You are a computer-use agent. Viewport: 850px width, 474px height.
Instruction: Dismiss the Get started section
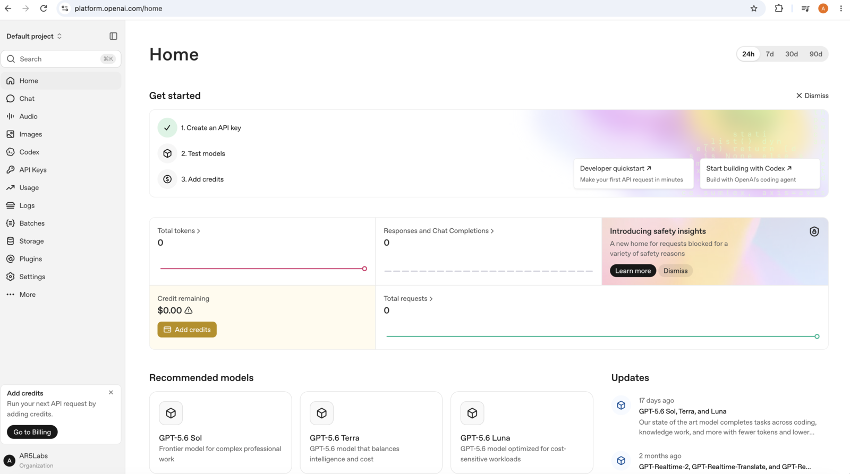[812, 96]
